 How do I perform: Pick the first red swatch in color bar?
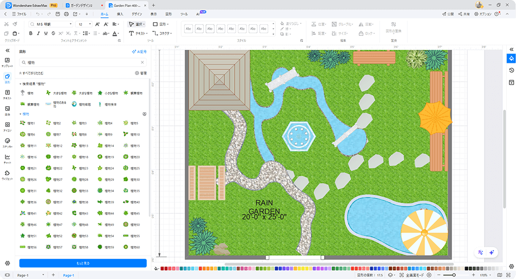tap(162, 269)
